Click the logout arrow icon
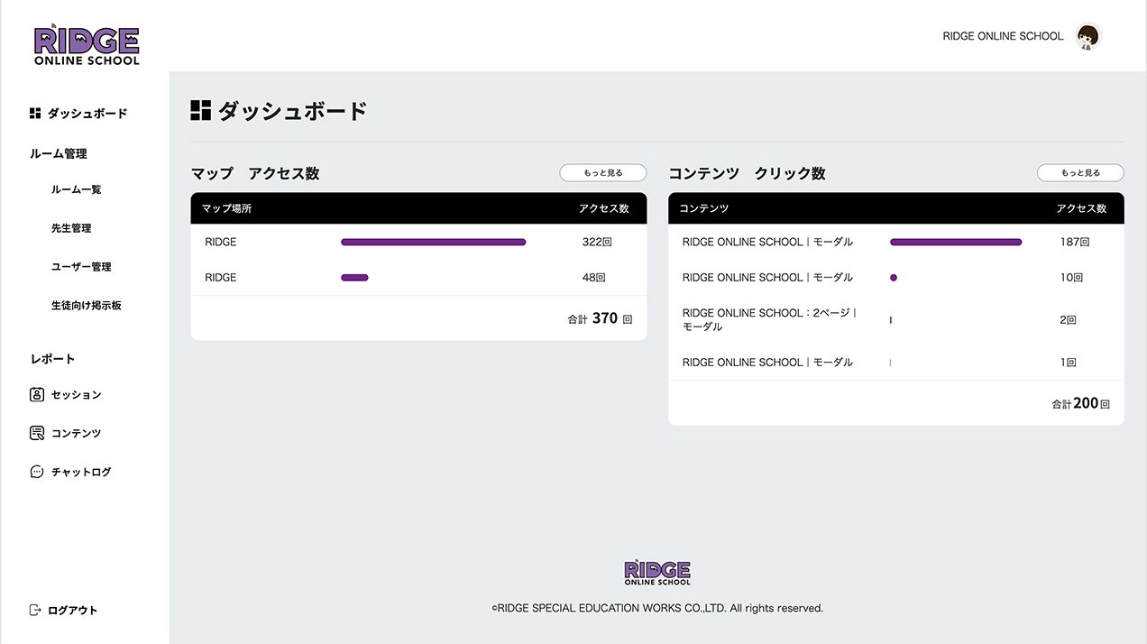Screen dimensions: 1147x644 (x=35, y=611)
